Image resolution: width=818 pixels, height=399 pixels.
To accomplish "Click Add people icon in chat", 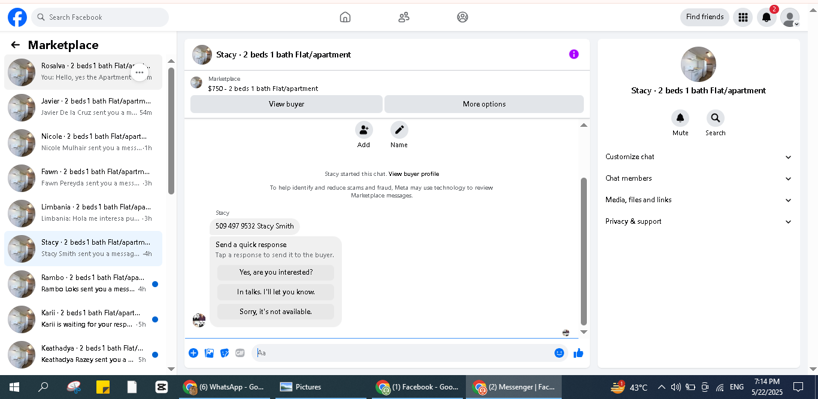I will [363, 130].
